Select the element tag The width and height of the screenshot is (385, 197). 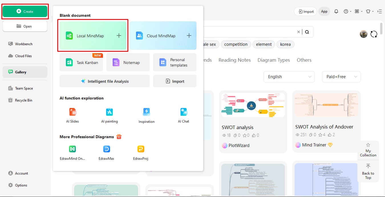(264, 44)
